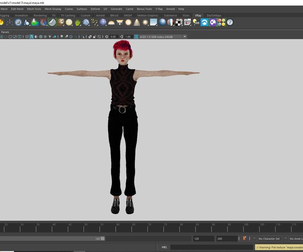Image resolution: width=303 pixels, height=252 pixels.
Task: Open the purple Chaos Cosmos icon
Action: (213, 22)
